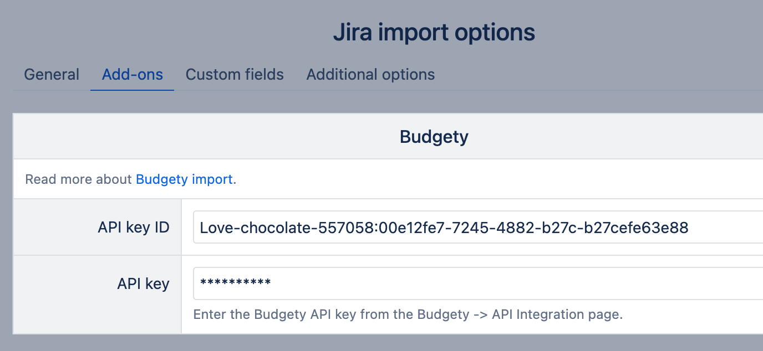The width and height of the screenshot is (763, 351).
Task: Click the "API key ID" label
Action: 133,228
